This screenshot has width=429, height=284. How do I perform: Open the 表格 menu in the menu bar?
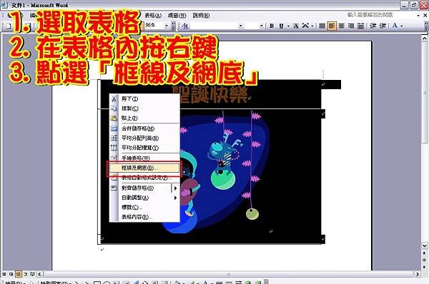point(153,16)
